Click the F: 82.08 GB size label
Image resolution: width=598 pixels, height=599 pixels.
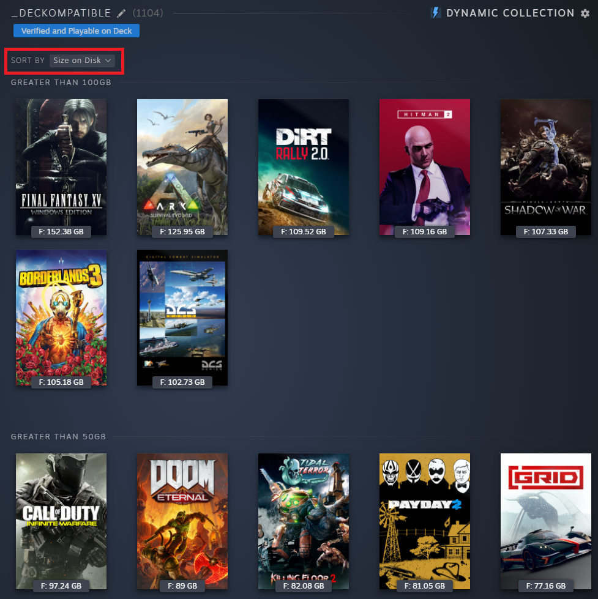pyautogui.click(x=304, y=586)
